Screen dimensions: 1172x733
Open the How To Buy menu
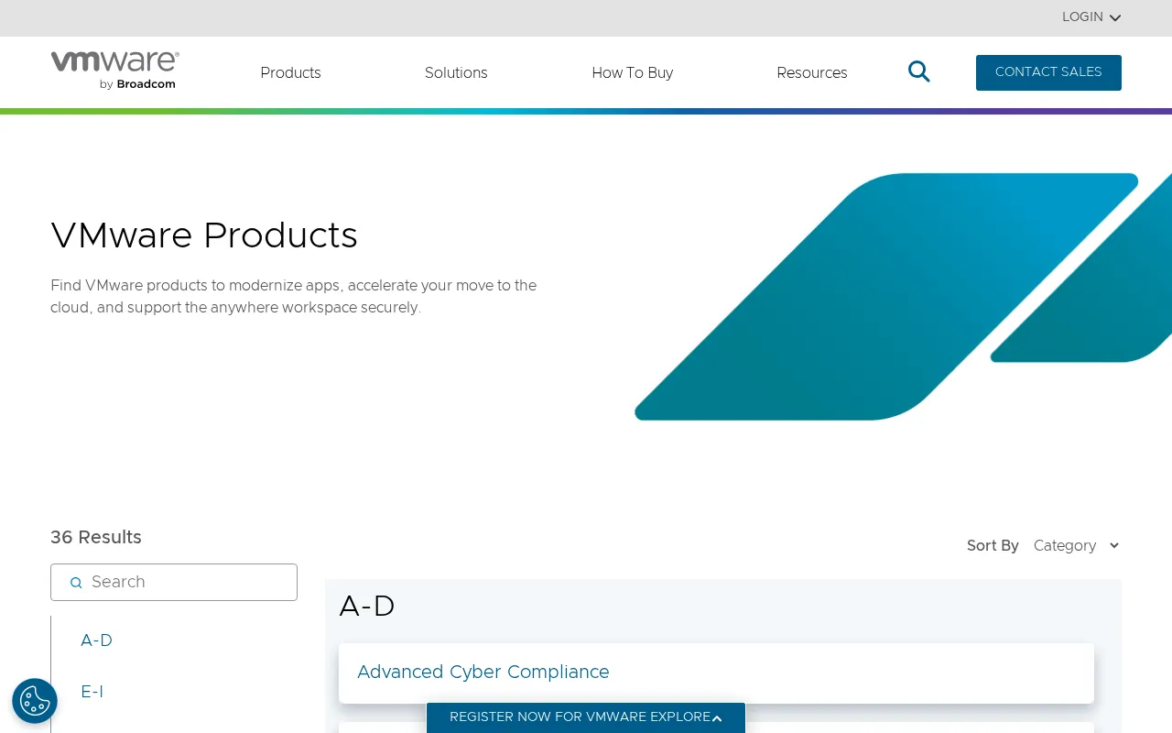tap(632, 73)
